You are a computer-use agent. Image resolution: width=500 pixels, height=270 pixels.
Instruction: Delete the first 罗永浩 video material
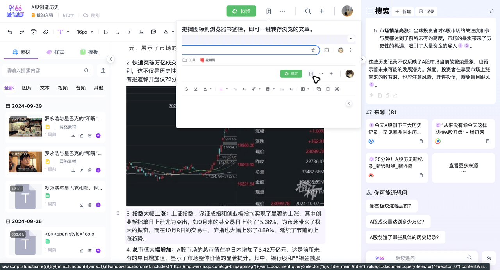click(90, 136)
